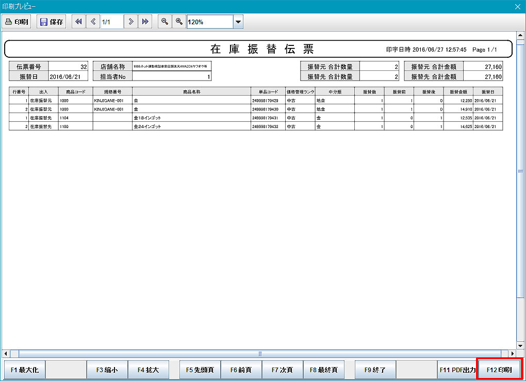The width and height of the screenshot is (526, 381).
Task: Jump to last page with double-right arrow
Action: pos(145,22)
